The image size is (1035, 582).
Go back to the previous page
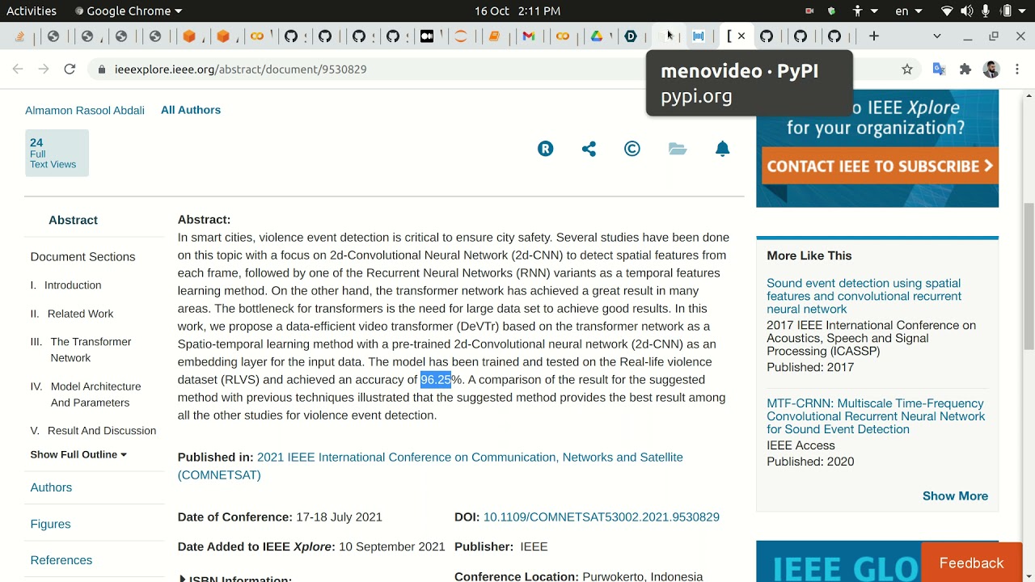[x=18, y=70]
